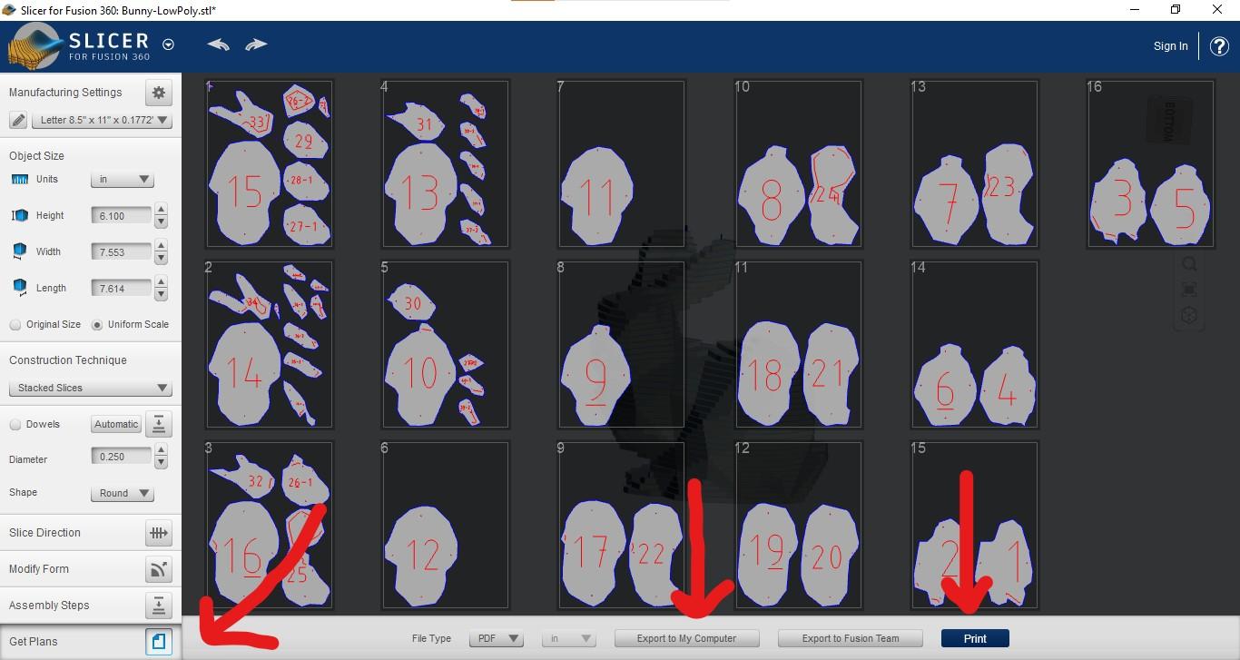Open the Letter 8.5" x 11" material dropdown
The width and height of the screenshot is (1240, 660).
point(102,120)
